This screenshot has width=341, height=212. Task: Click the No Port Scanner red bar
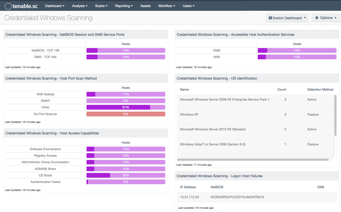tap(125, 114)
